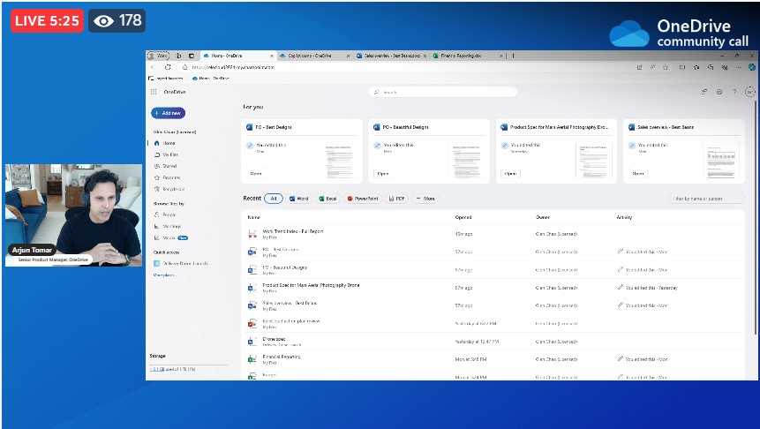This screenshot has height=429, width=760.
Task: Click the storage used link
Action: (x=156, y=369)
